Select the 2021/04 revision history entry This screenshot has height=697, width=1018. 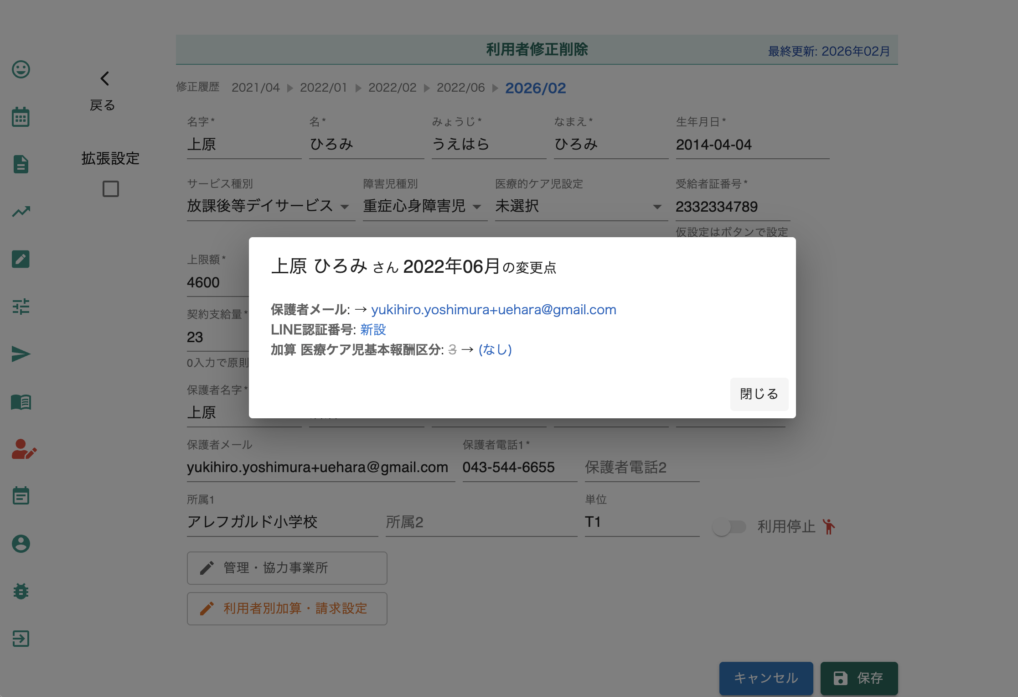coord(255,88)
